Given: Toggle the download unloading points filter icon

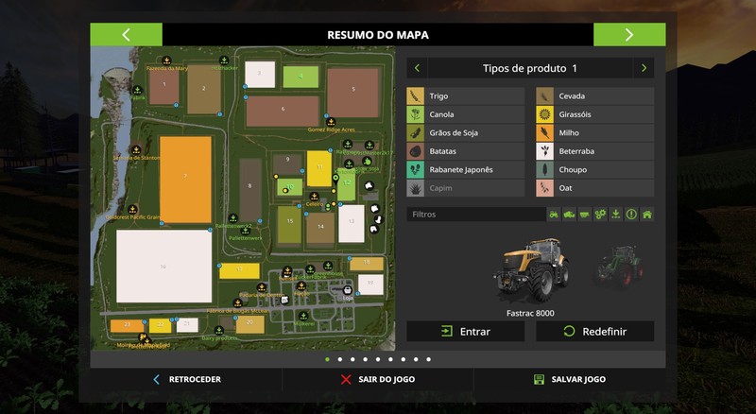Looking at the screenshot, I should [615, 215].
